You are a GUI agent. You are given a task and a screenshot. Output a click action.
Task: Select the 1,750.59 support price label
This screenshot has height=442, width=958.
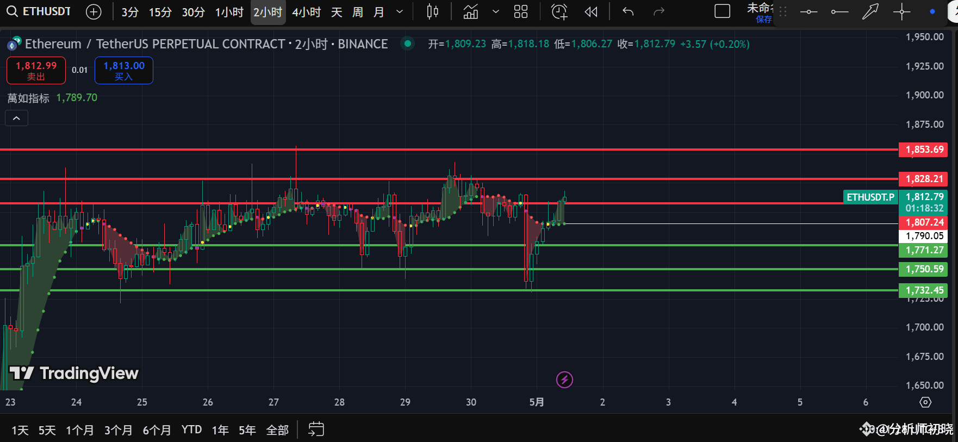(923, 269)
